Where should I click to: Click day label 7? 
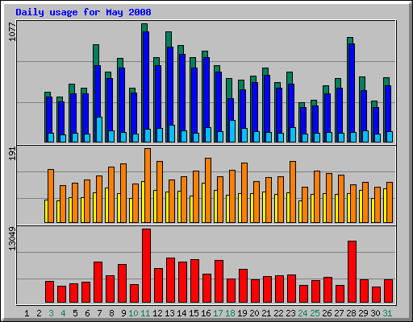[x=99, y=313]
